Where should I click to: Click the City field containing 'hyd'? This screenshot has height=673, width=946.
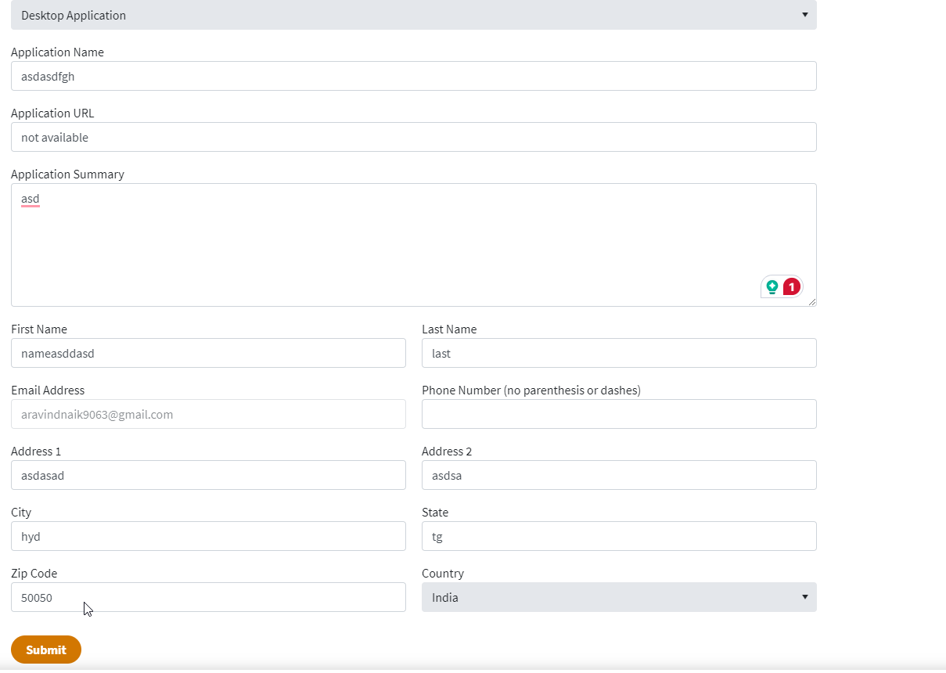(x=208, y=536)
